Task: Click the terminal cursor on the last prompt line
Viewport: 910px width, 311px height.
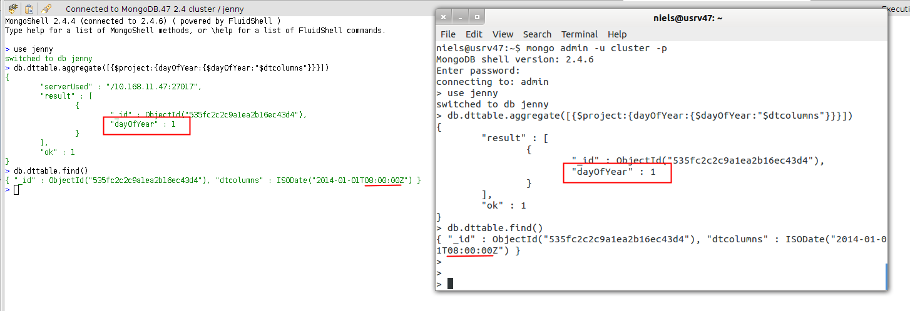Action: (x=450, y=284)
